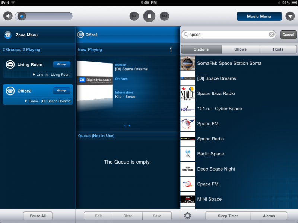The image size is (298, 223).
Task: Click the Kiis - Serae information text
Action: coord(125,97)
